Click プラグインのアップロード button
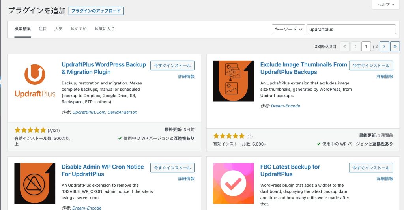Image resolution: width=404 pixels, height=210 pixels. 96,11
